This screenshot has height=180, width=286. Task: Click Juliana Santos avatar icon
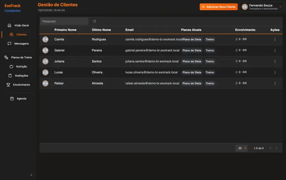tap(45, 61)
